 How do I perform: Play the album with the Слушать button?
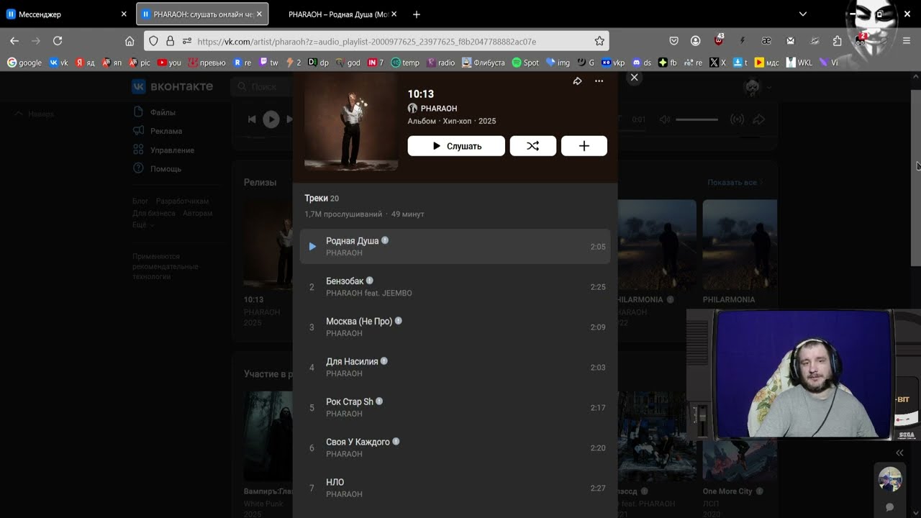click(456, 146)
